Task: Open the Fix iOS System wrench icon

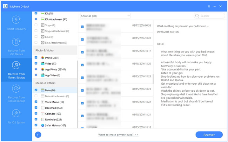Action: pos(16,113)
